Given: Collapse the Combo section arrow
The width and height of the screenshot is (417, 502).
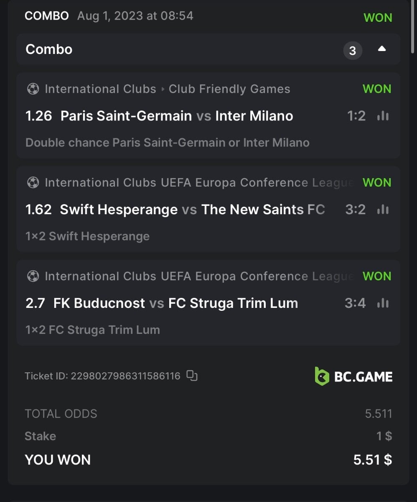Looking at the screenshot, I should (381, 49).
